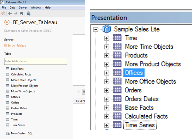Click the save icon in toolbar
The height and width of the screenshot is (139, 192).
click(21, 13)
